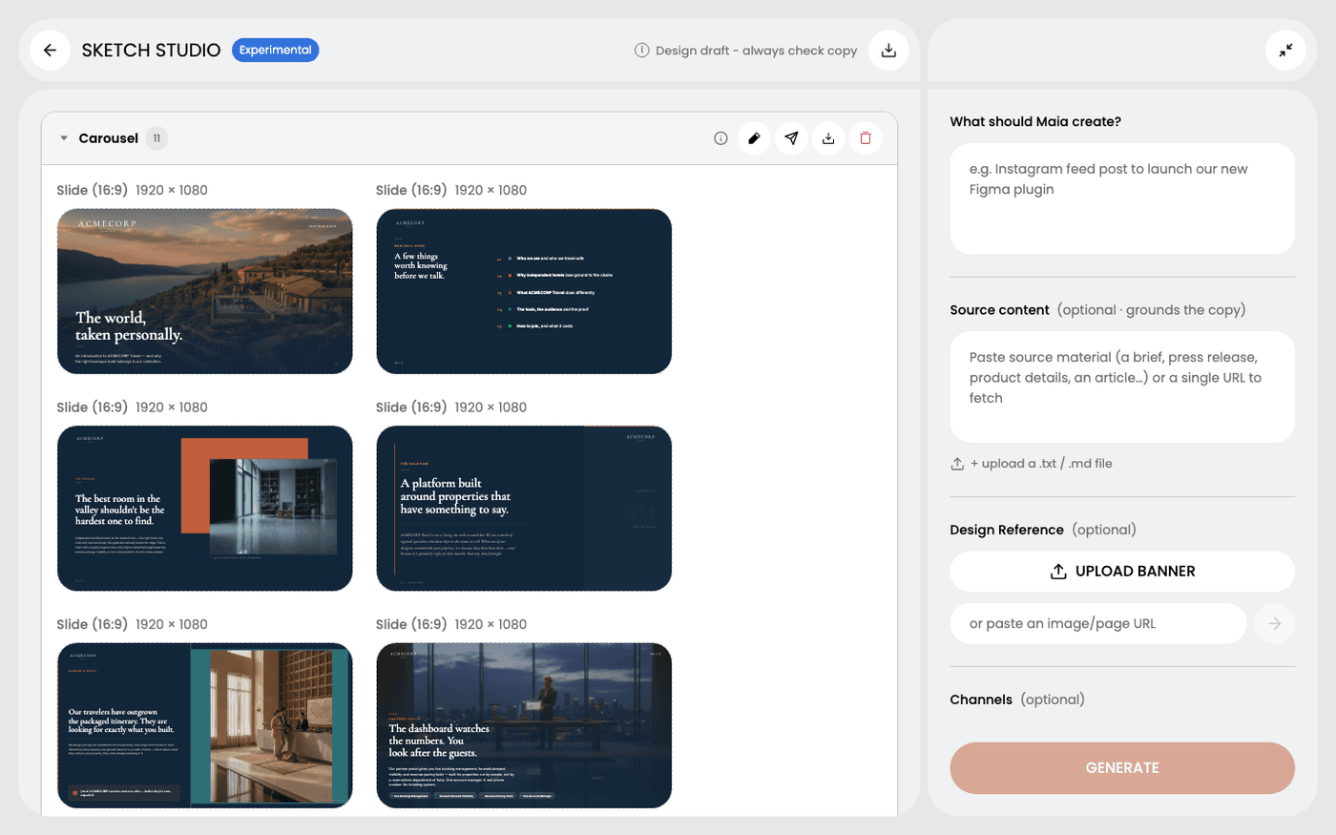The image size is (1336, 835).
Task: Collapse the Carousel section with the triangle
Action: [x=64, y=138]
